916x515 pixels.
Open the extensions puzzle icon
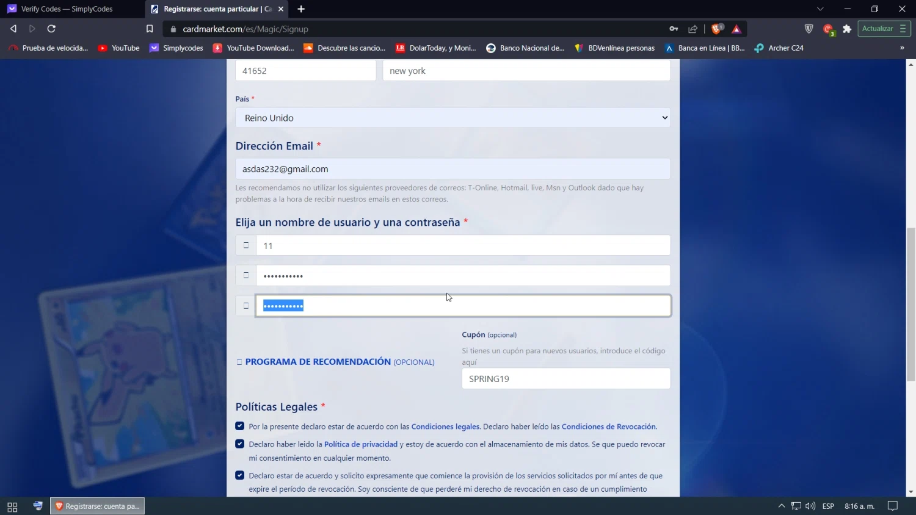847,29
